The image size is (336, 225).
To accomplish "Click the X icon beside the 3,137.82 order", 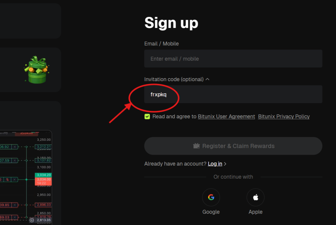I will (x=14, y=160).
